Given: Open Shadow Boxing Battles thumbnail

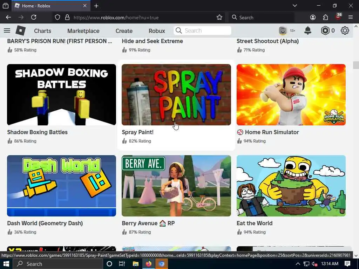Looking at the screenshot, I should tap(61, 95).
